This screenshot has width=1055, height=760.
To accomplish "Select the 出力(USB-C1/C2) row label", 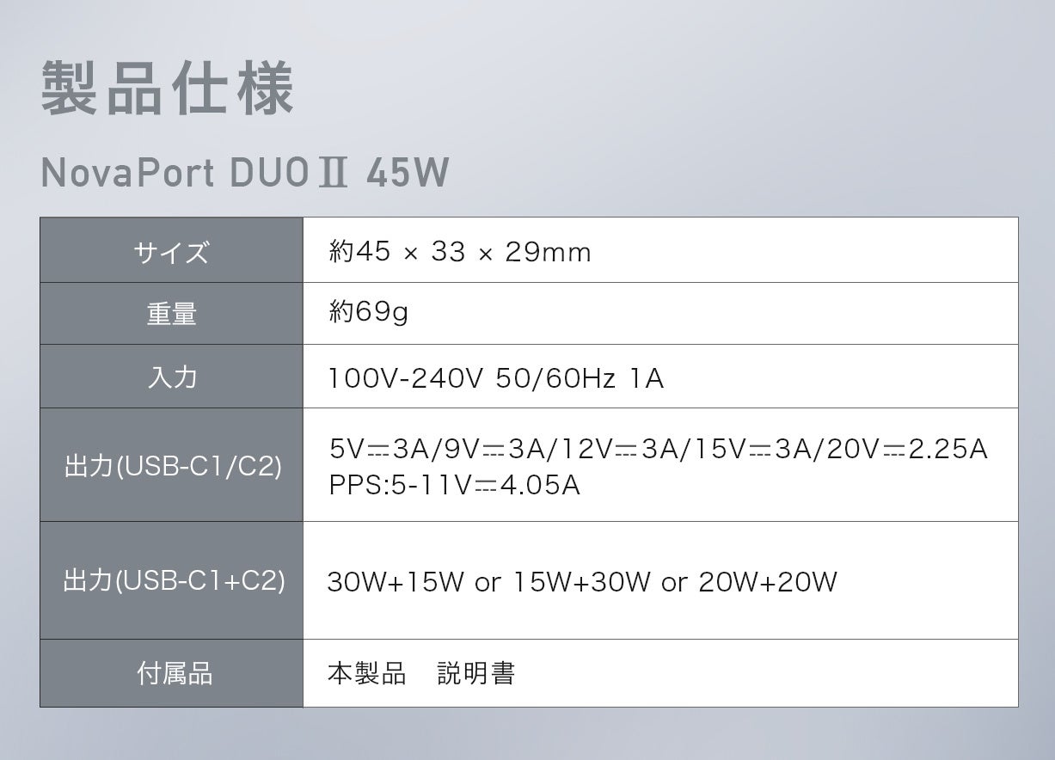I will click(x=172, y=467).
